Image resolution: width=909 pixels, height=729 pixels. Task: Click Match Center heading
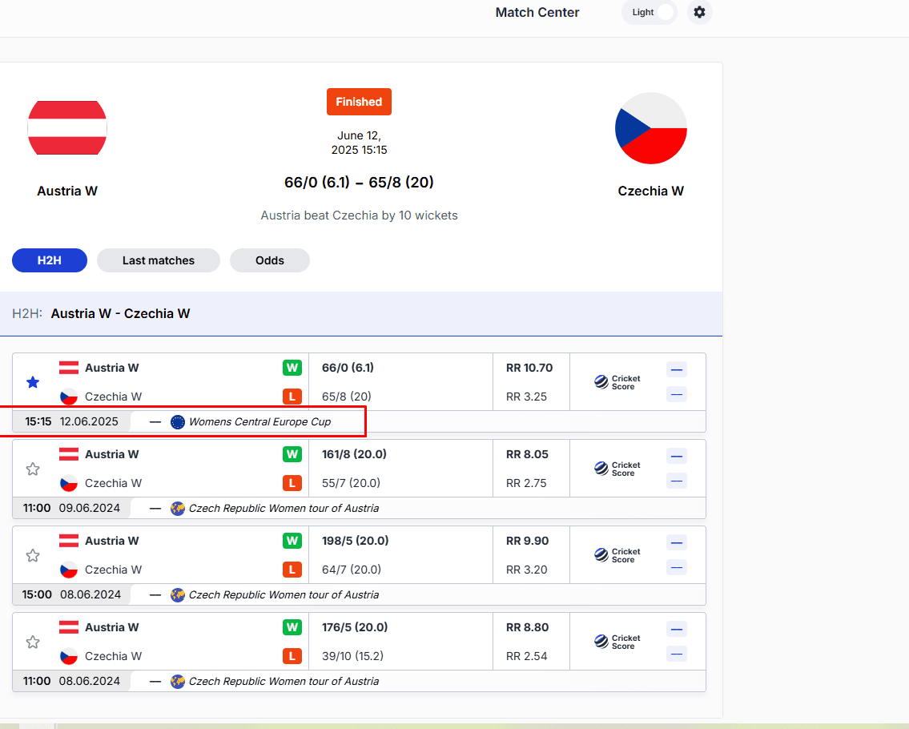coord(537,12)
